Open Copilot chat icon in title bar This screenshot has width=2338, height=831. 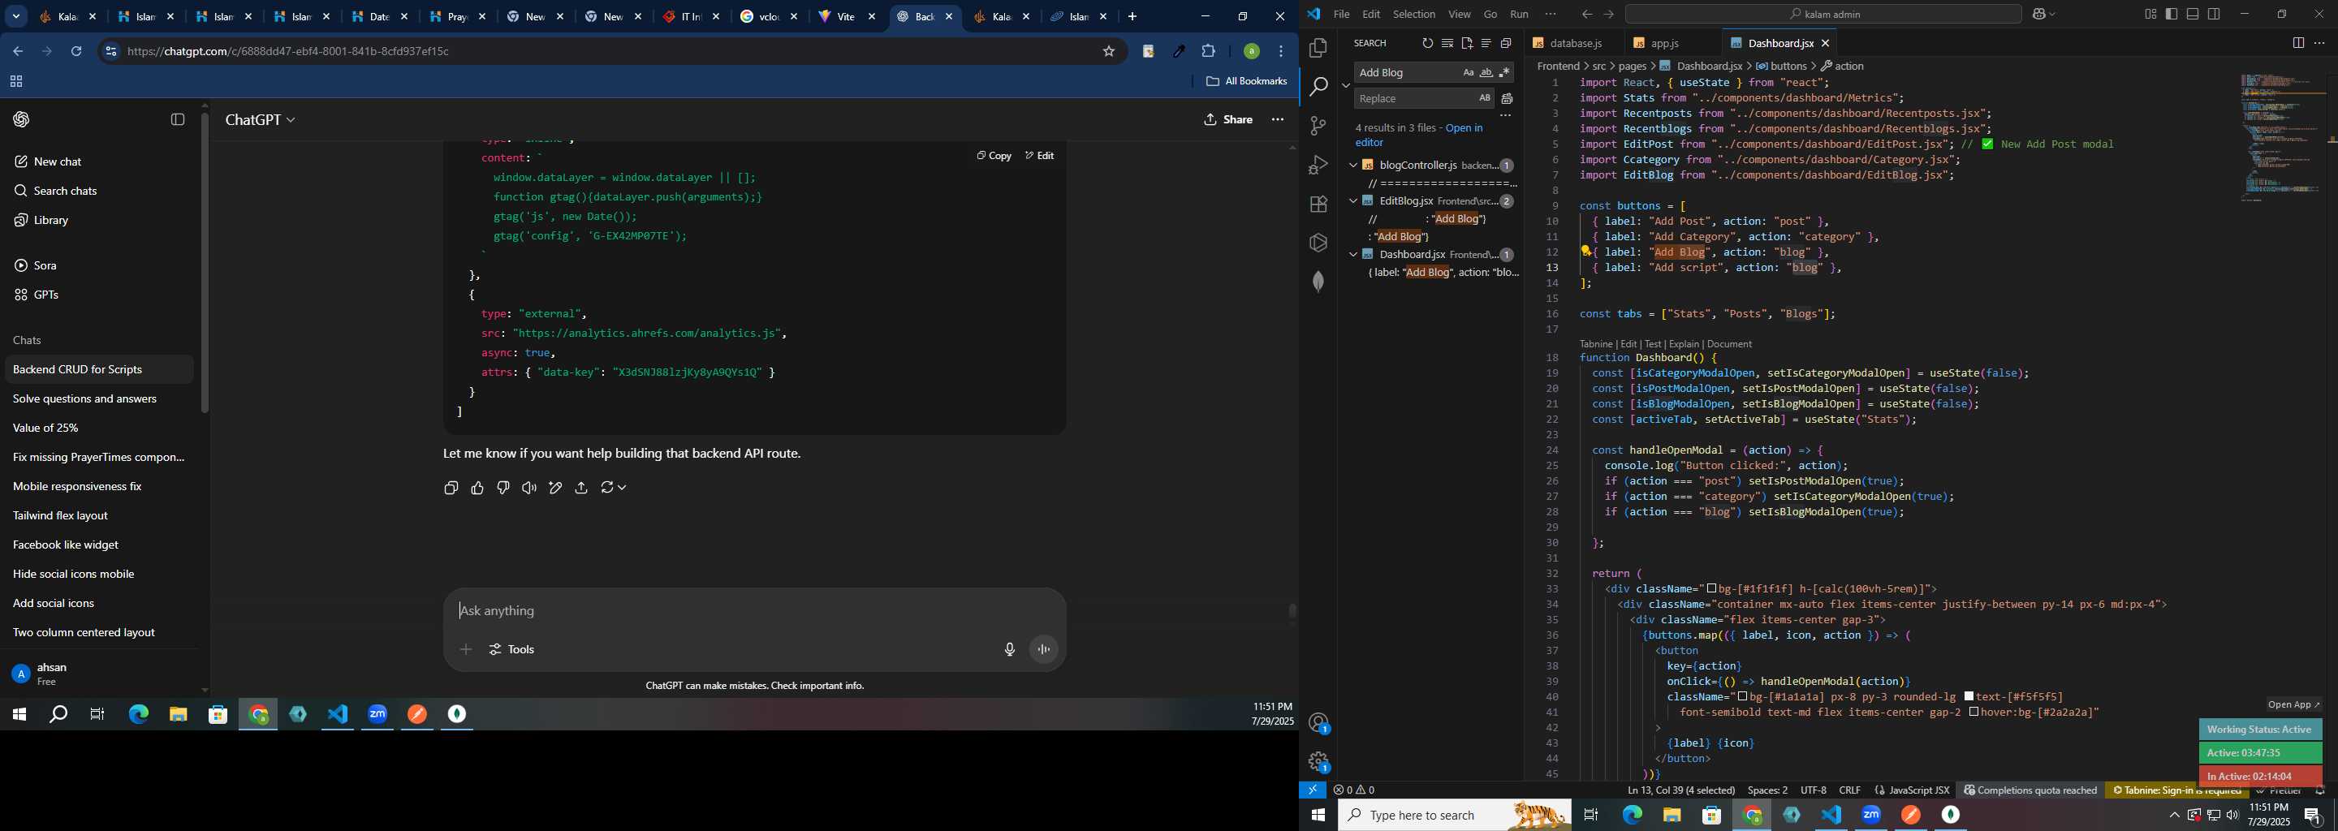[2038, 15]
